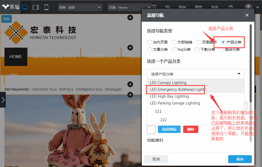Choose LED Canopy Lighting from list
This screenshot has width=262, height=167.
click(x=168, y=83)
